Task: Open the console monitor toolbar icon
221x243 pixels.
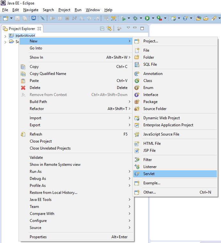Action: coord(34,18)
